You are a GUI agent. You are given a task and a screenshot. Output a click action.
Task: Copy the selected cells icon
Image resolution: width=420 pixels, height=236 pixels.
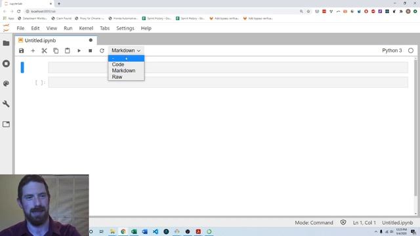tap(56, 50)
